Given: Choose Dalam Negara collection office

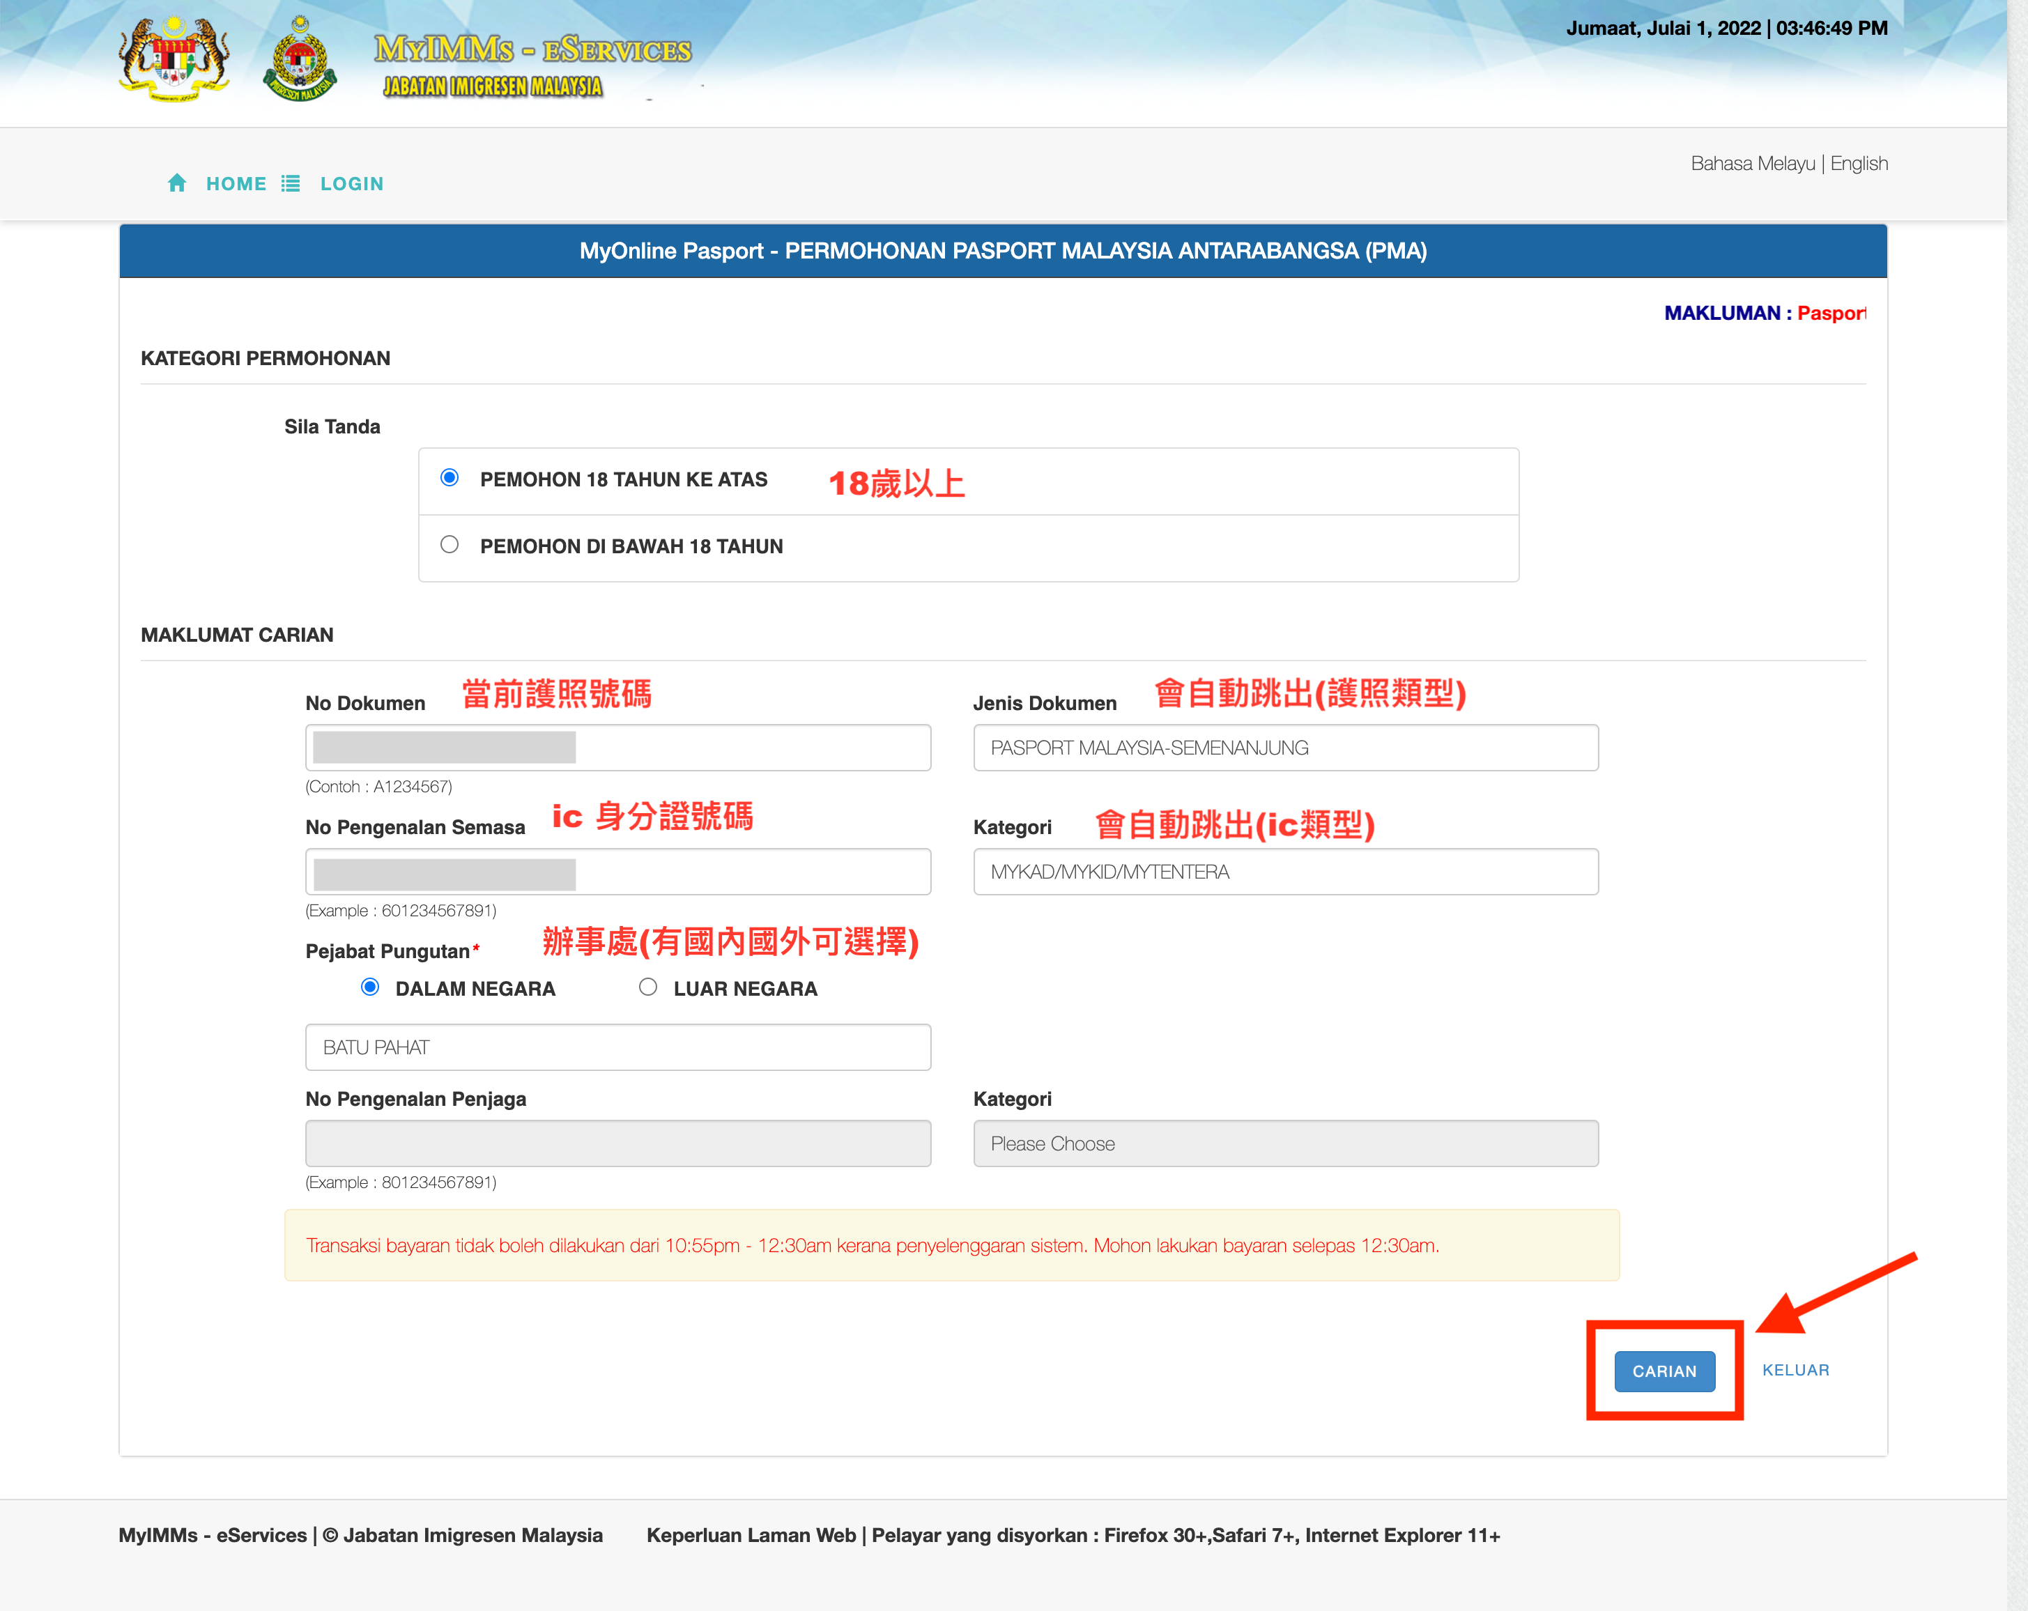Looking at the screenshot, I should tap(371, 987).
